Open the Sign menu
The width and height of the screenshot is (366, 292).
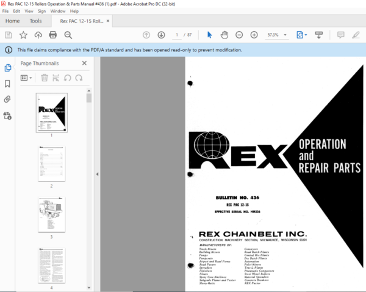click(x=41, y=11)
